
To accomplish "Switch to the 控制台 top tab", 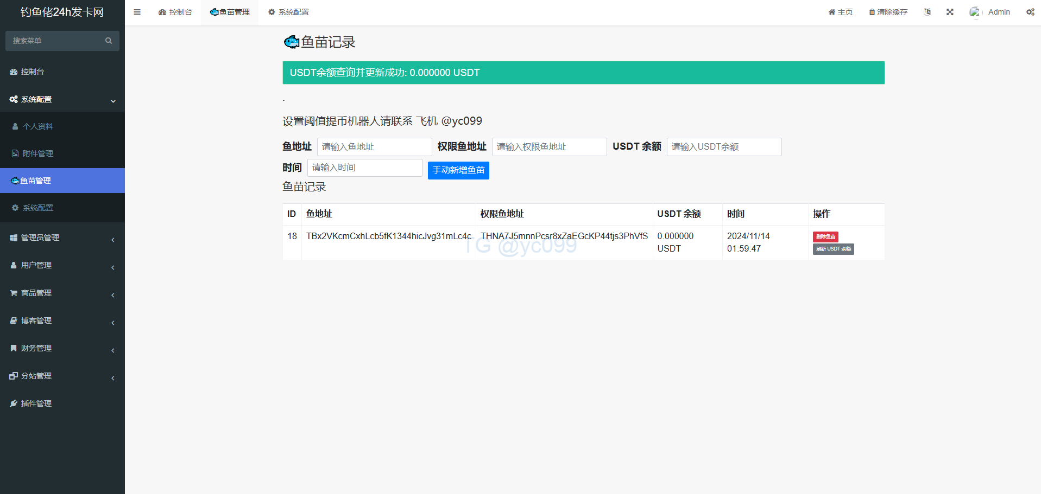I will point(175,12).
